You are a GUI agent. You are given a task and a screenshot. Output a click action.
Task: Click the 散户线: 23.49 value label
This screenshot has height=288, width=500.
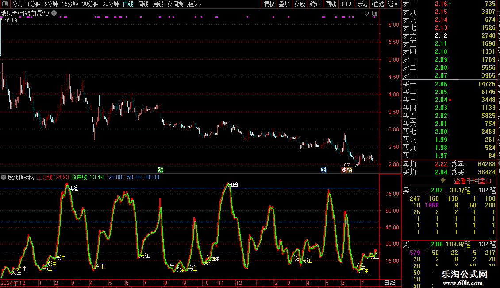[x=87, y=177]
